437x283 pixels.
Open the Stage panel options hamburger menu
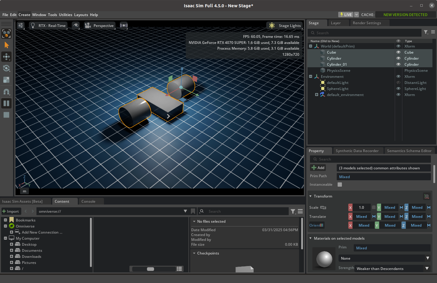point(433,32)
